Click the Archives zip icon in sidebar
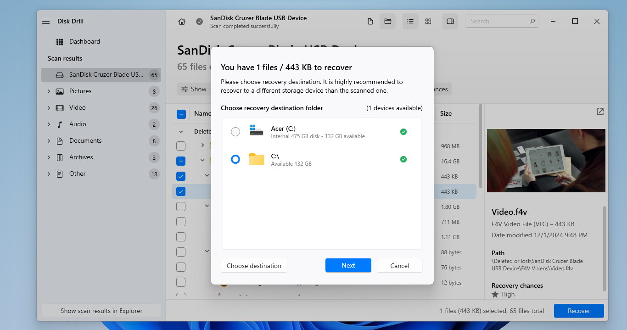This screenshot has width=627, height=330. point(60,157)
